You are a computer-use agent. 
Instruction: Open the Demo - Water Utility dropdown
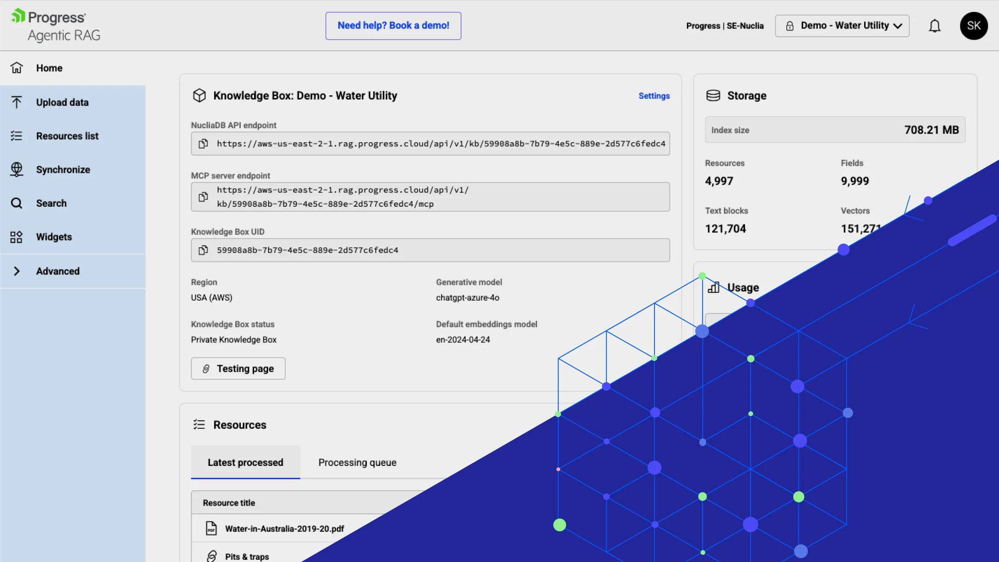[841, 26]
